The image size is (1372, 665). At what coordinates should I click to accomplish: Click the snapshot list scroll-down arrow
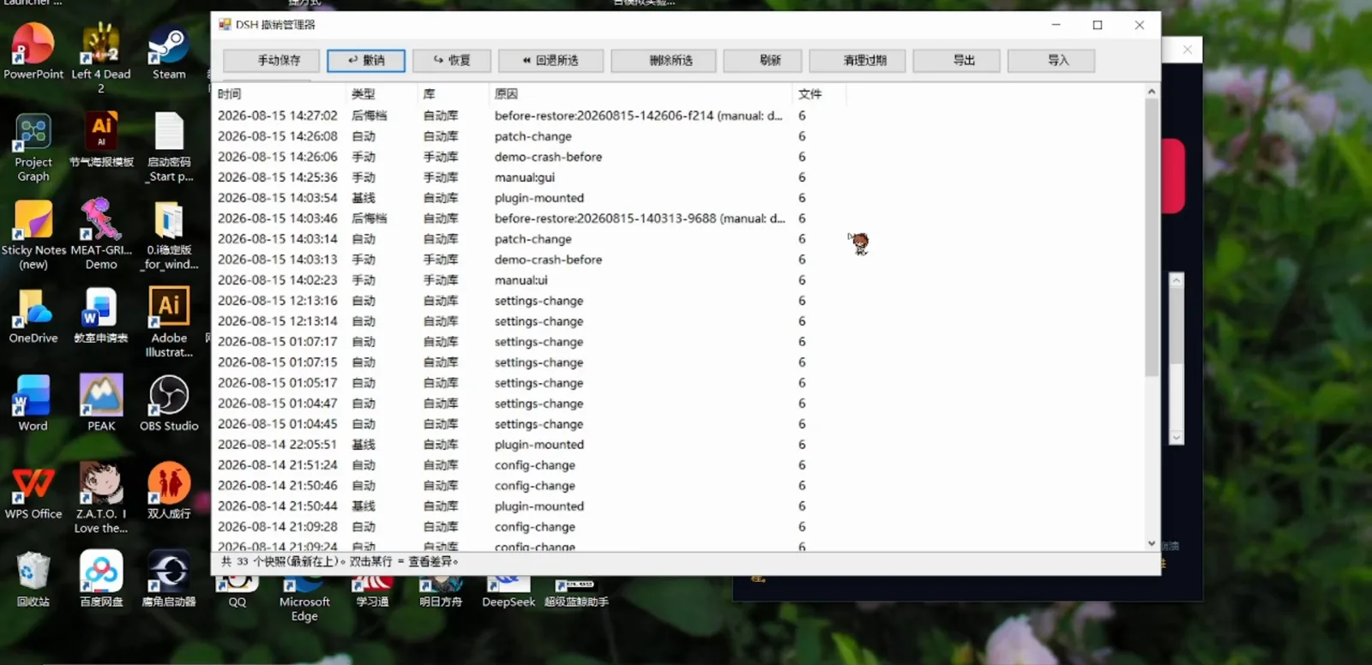(x=1152, y=543)
